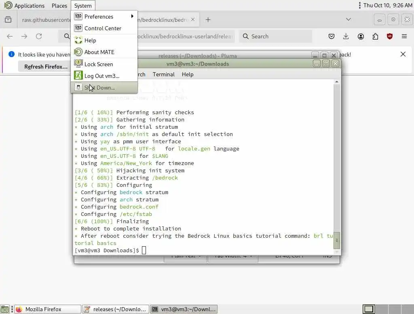Dismiss the Firefox notification bar
This screenshot has width=414, height=314.
pyautogui.click(x=403, y=54)
